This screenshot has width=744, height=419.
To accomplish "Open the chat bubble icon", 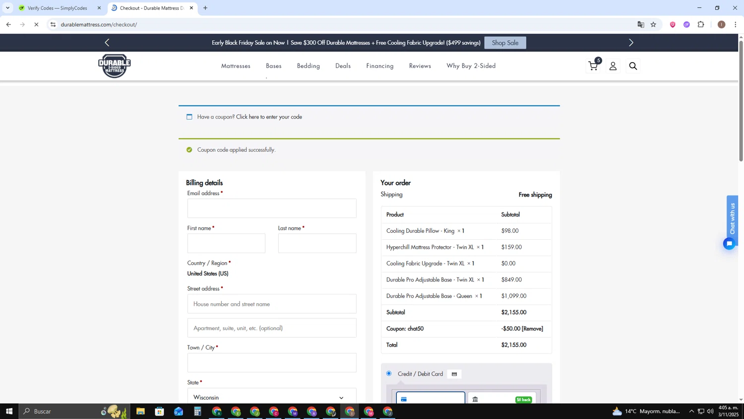I will (729, 244).
